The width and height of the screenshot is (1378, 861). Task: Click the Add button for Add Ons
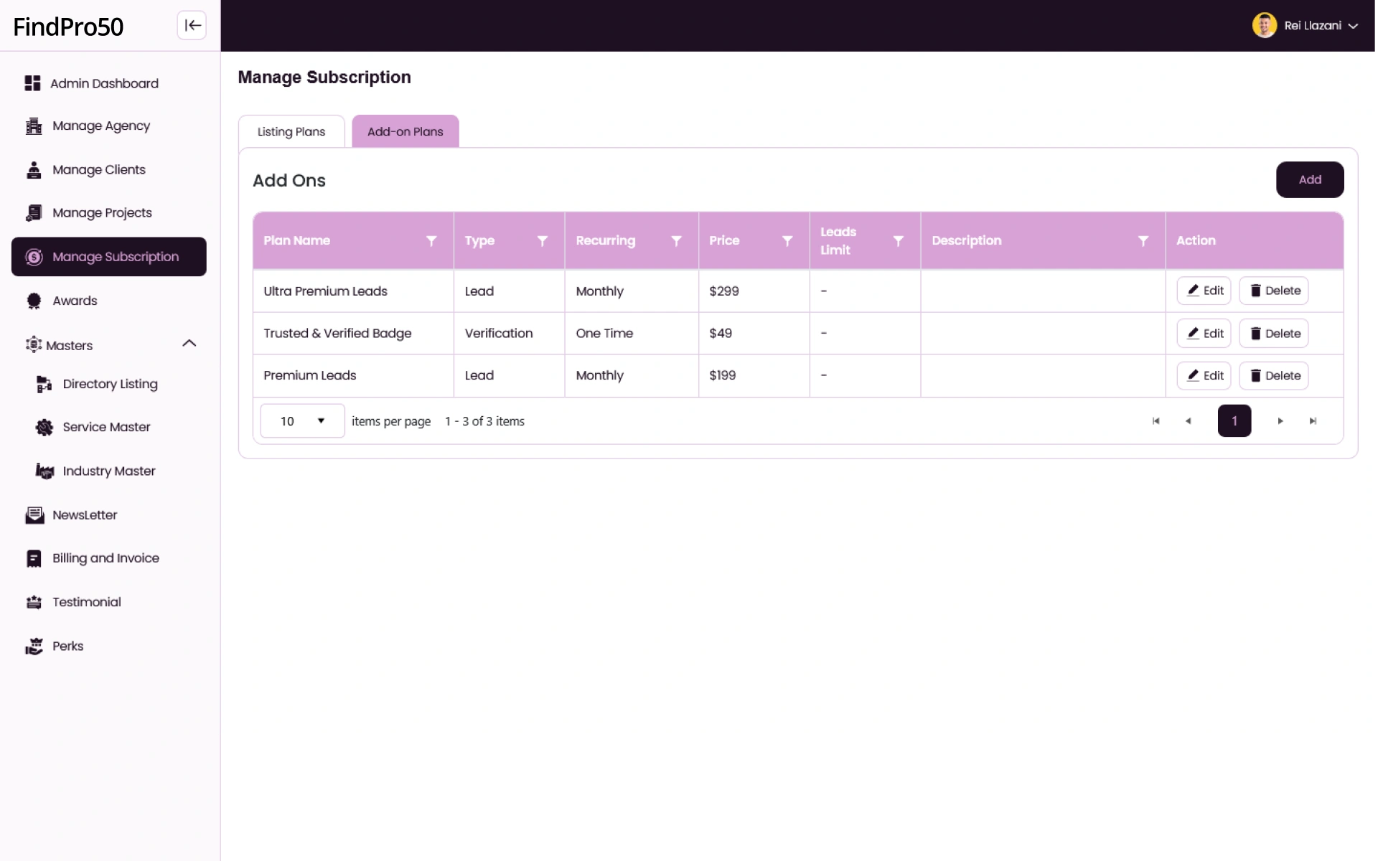1309,180
